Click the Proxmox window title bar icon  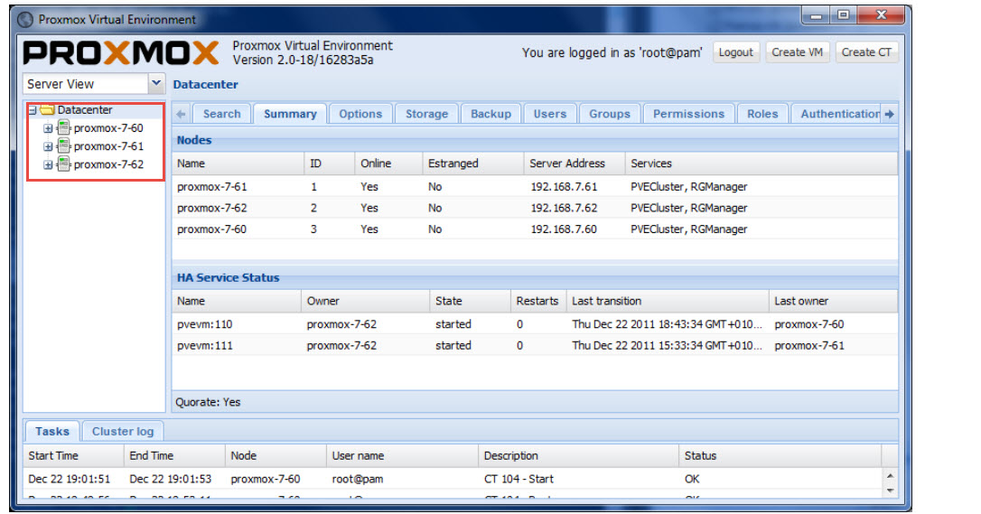click(x=25, y=19)
